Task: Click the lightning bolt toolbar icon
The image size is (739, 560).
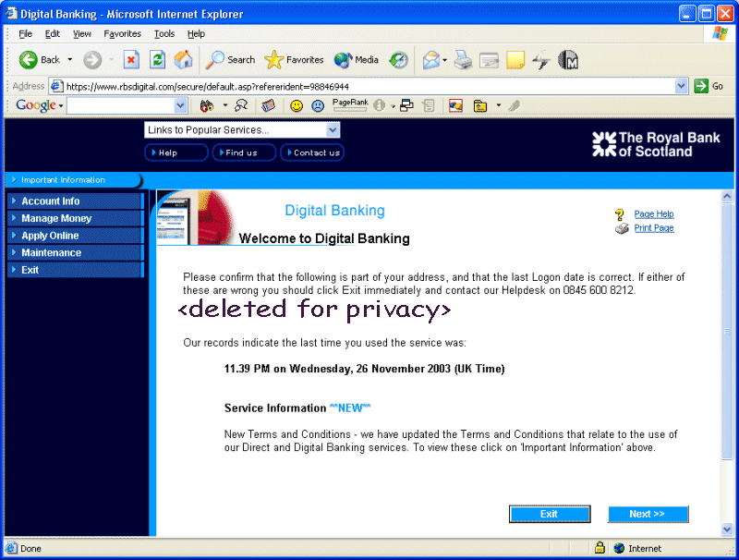Action: click(x=541, y=60)
